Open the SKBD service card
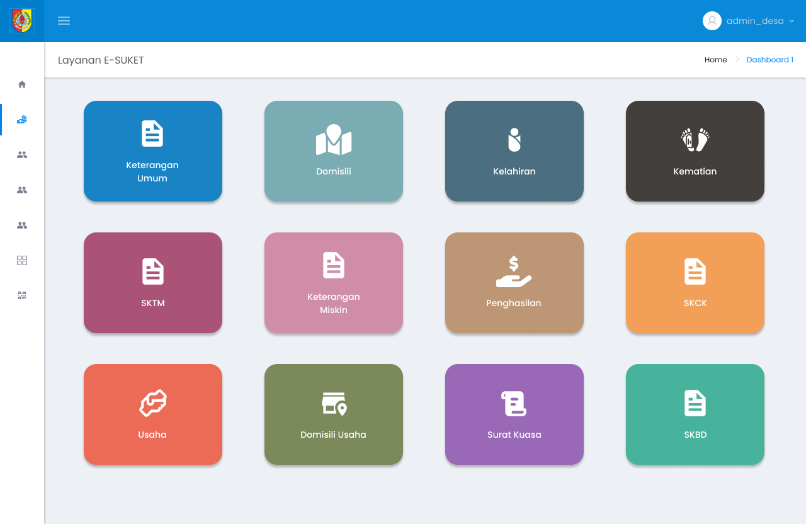 [x=695, y=414]
